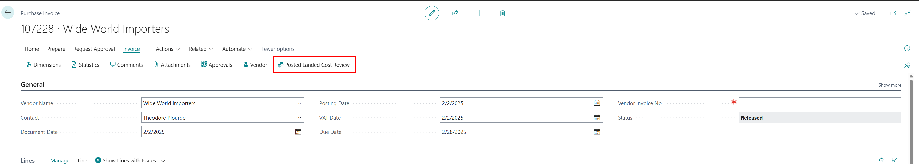Toggle Show Lines with Issues filter
The height and width of the screenshot is (164, 919).
pos(126,160)
